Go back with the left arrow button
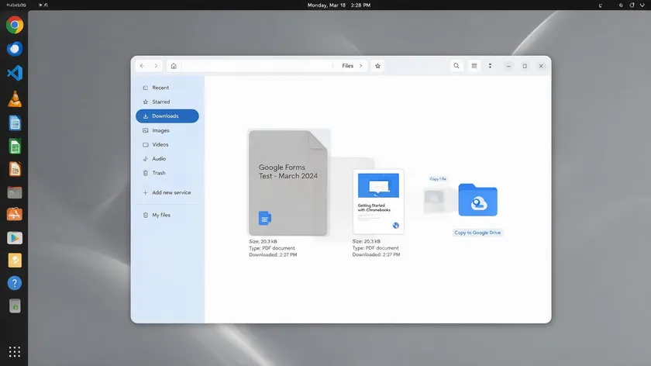 click(142, 66)
